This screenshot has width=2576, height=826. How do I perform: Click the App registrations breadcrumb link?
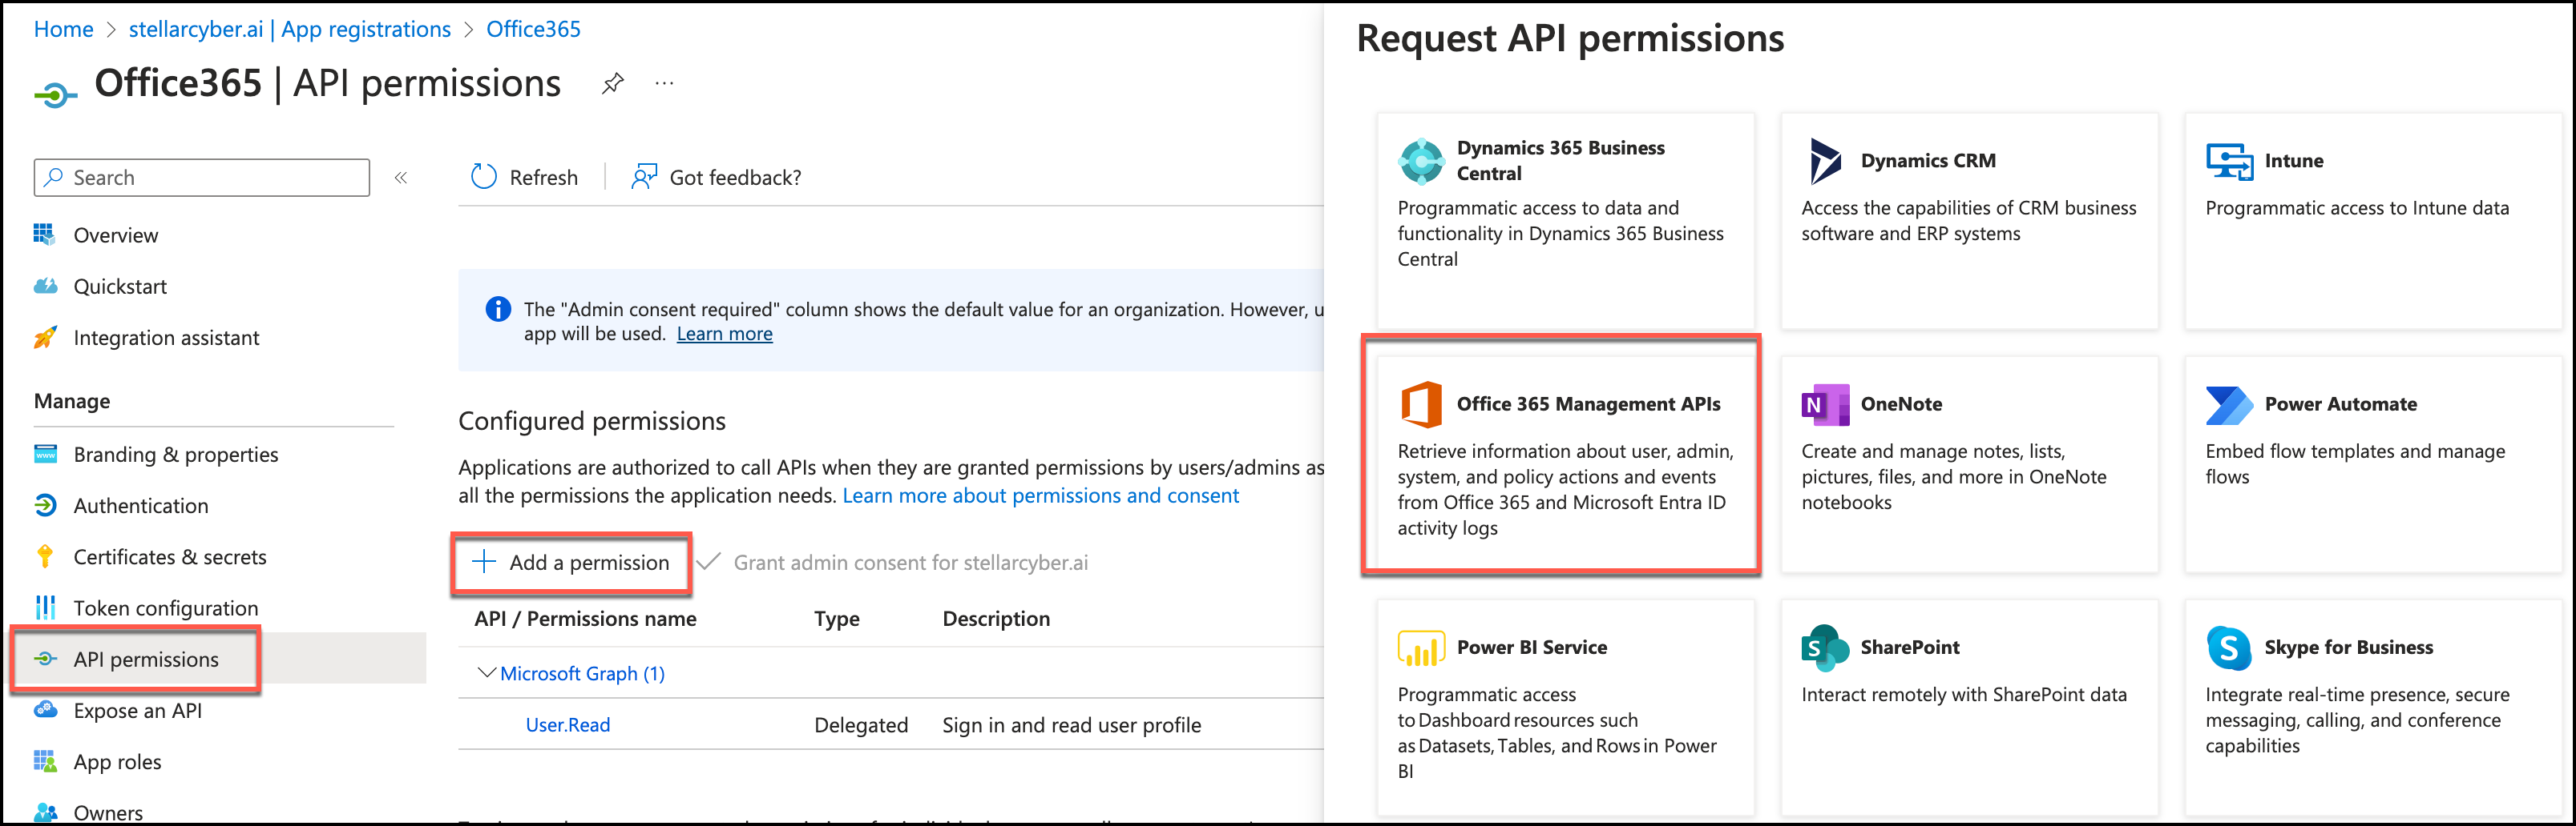290,29
